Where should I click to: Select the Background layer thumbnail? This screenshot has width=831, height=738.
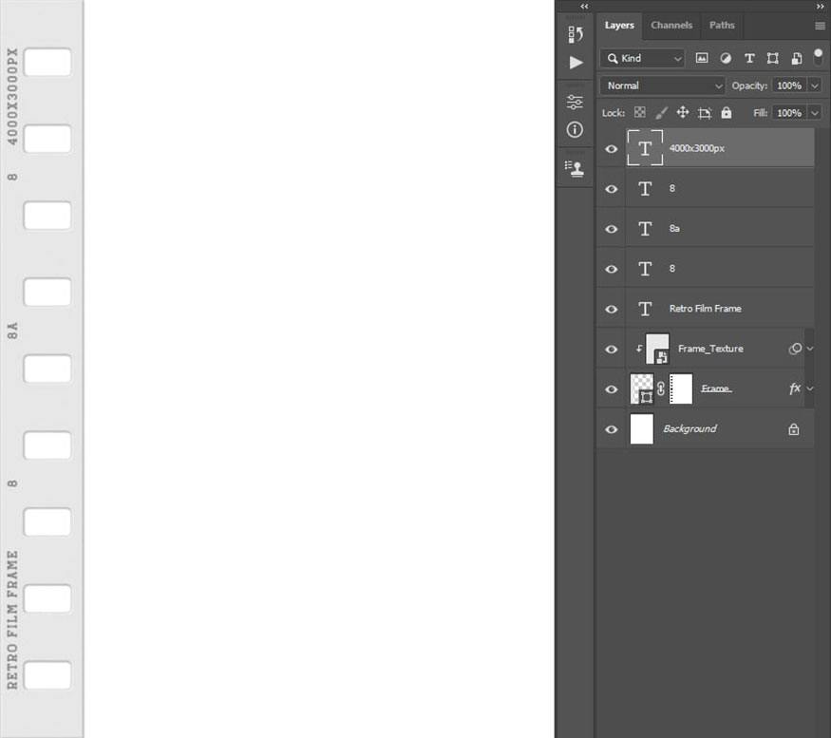point(642,429)
